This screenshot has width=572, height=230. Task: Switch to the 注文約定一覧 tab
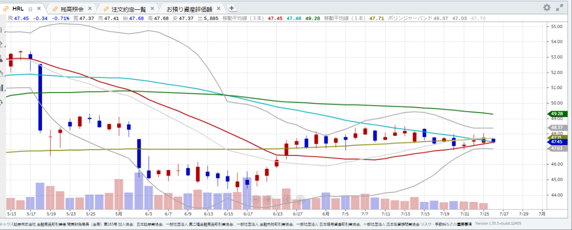(128, 8)
